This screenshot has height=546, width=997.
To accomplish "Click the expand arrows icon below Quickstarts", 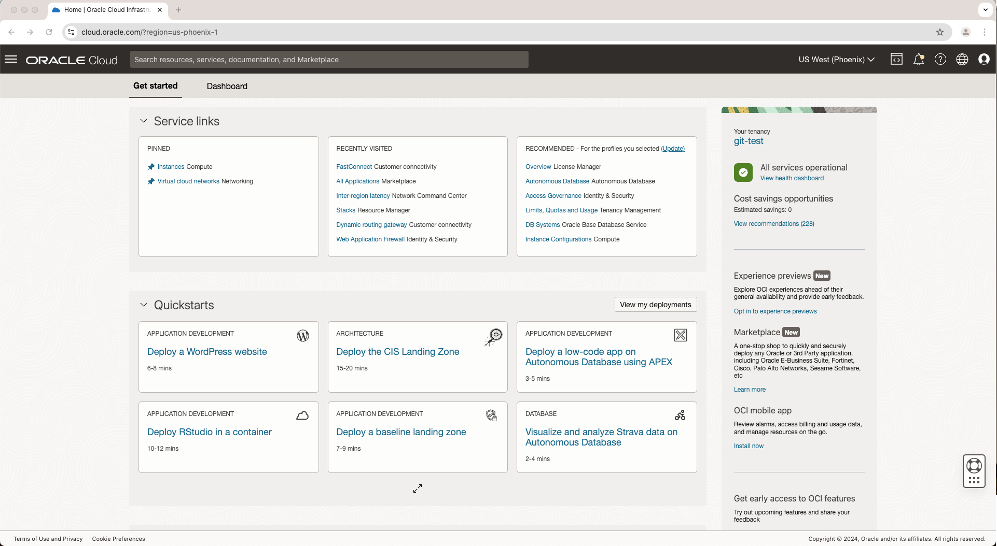I will tap(418, 488).
